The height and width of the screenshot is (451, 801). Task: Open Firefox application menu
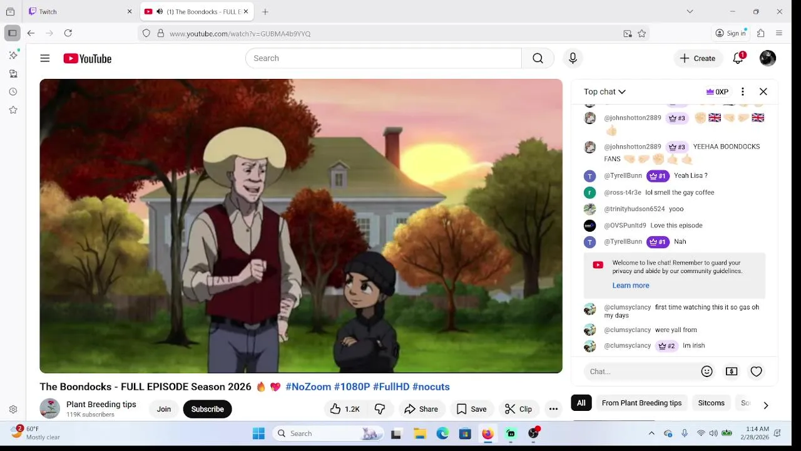pyautogui.click(x=779, y=33)
